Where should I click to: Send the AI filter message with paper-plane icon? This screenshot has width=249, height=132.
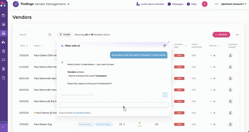(x=165, y=95)
